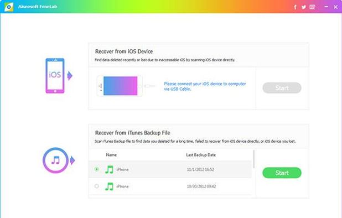Close the FoneLab window
Viewport: 342px width, 218px height.
[x=336, y=7]
